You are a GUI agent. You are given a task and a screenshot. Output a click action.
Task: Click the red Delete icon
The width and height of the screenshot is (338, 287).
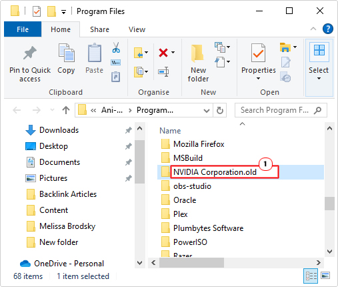point(163,53)
